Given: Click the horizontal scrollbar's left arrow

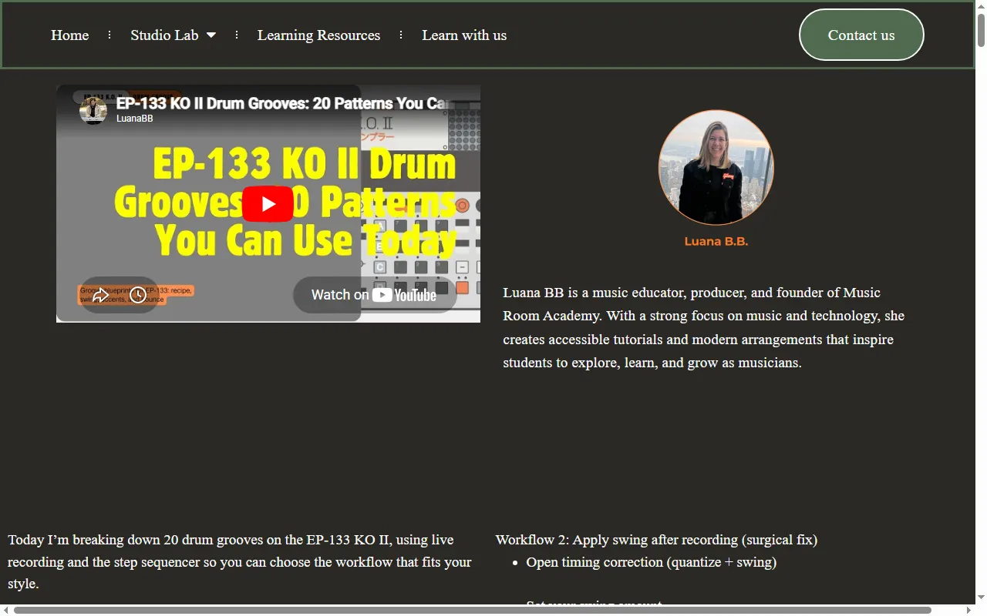Looking at the screenshot, I should click(5, 610).
